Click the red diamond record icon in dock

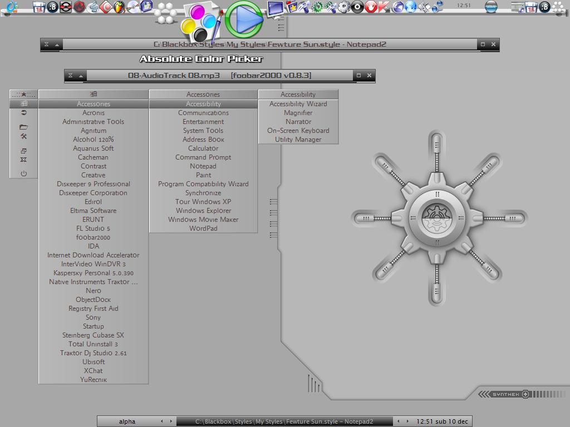[x=106, y=7]
